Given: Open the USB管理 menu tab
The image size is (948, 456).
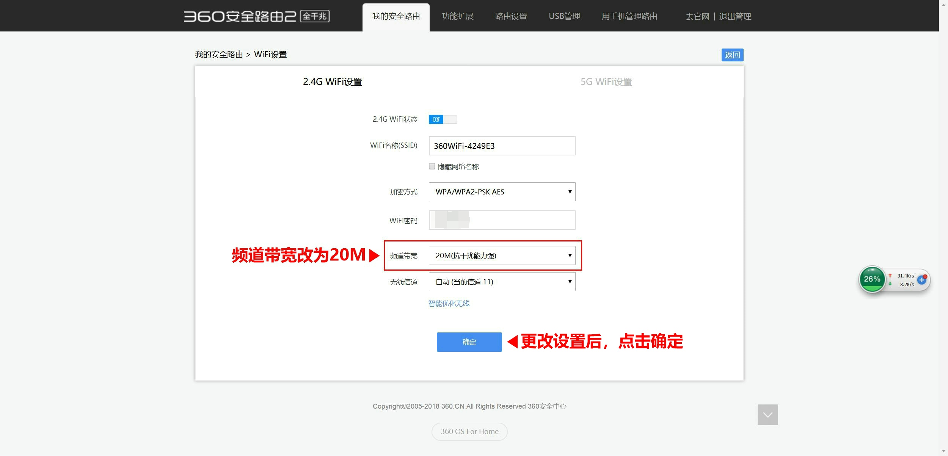Looking at the screenshot, I should [564, 16].
